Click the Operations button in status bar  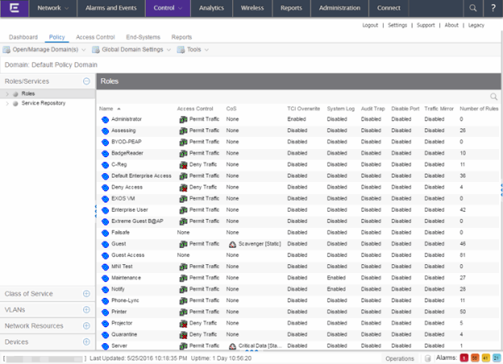[400, 358]
